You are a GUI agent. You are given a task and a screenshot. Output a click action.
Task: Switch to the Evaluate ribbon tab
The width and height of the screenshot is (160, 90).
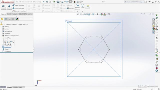tap(15, 14)
